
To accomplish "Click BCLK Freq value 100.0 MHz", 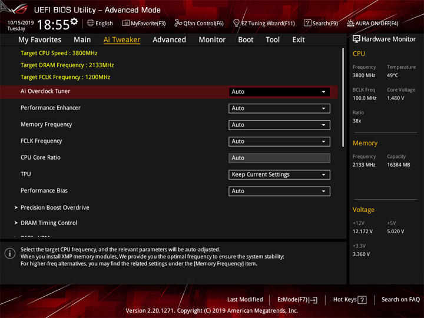I will (365, 98).
